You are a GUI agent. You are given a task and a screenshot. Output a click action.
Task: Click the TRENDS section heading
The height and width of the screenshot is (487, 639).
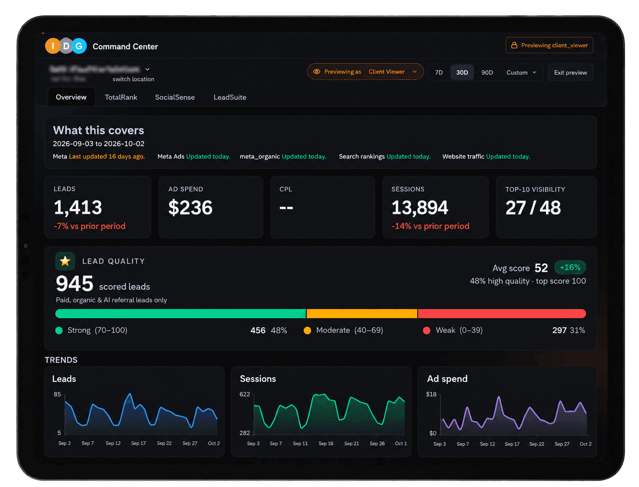[x=61, y=360]
